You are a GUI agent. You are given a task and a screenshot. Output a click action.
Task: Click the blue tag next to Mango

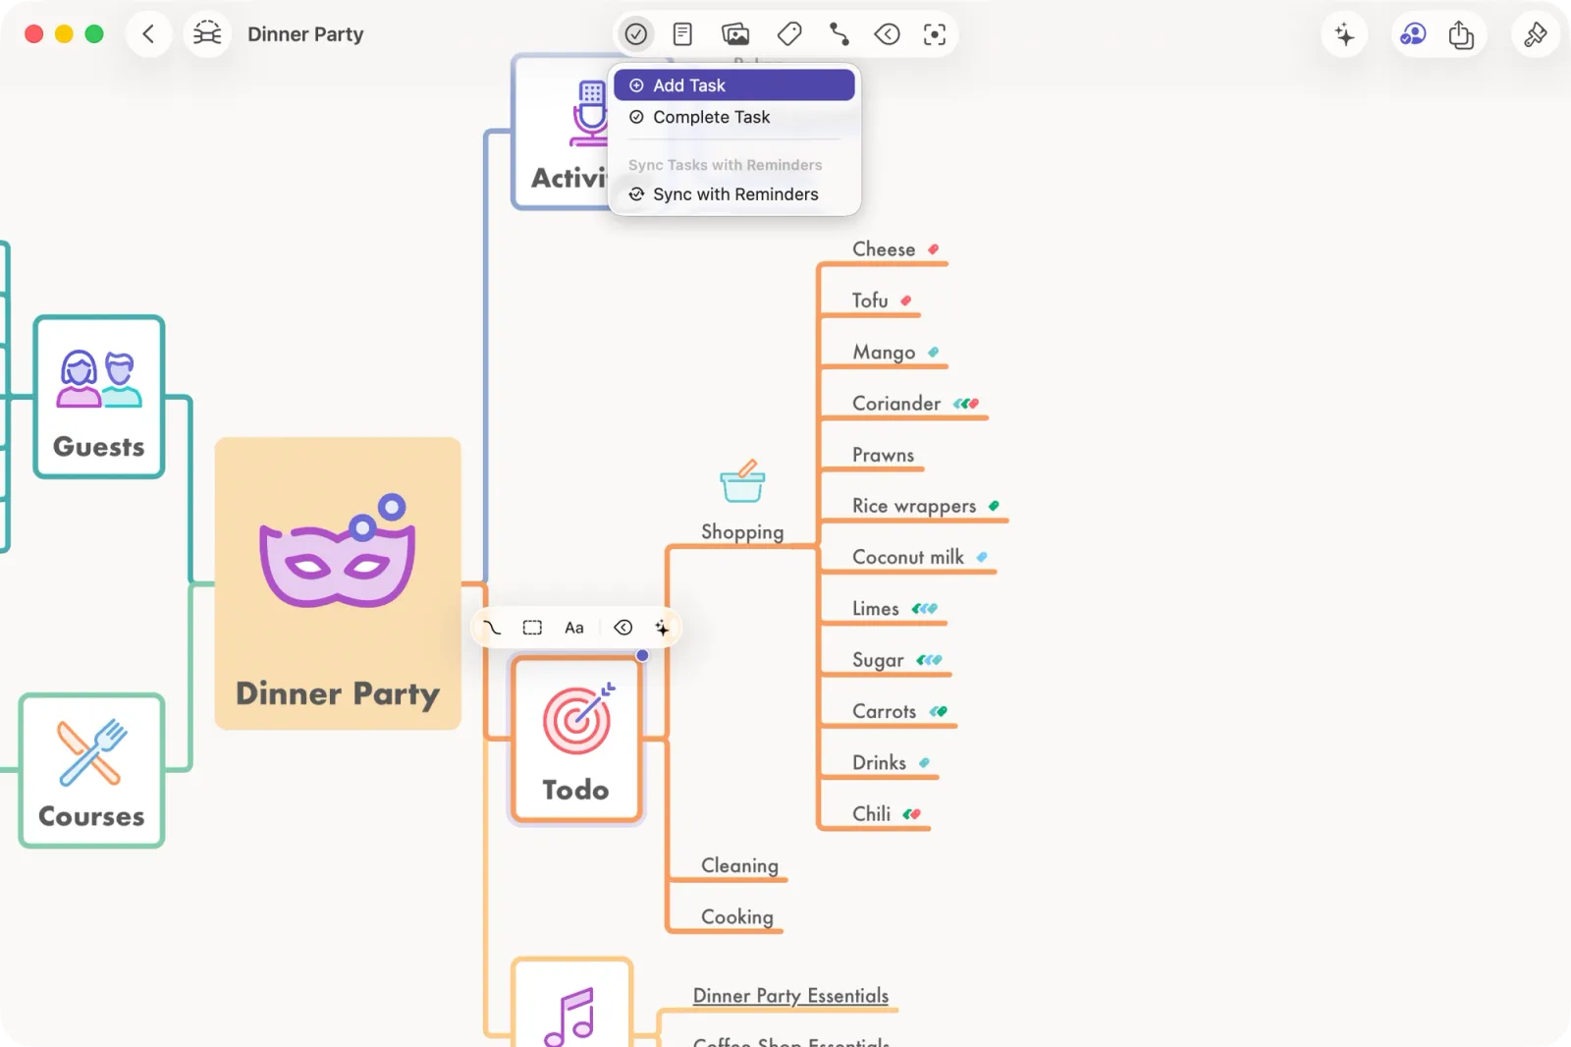(x=934, y=352)
